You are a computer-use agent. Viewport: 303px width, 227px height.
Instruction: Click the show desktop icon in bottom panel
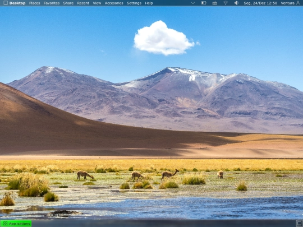coord(299,224)
